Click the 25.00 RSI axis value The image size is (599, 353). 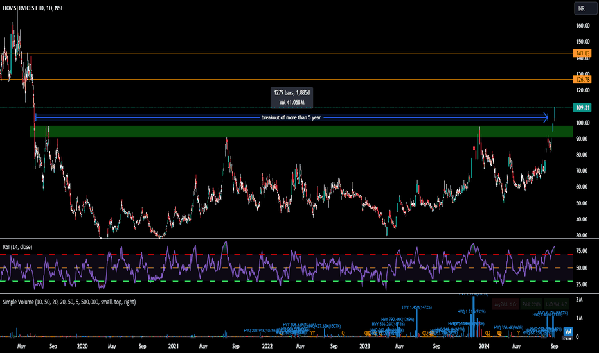click(582, 284)
